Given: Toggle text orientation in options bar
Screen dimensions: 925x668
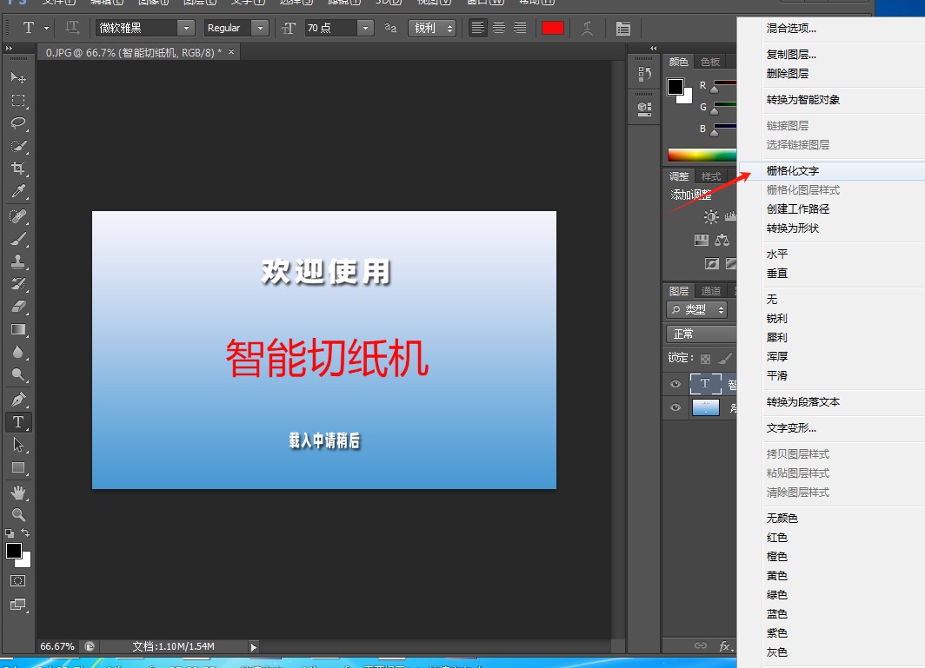Looking at the screenshot, I should point(72,28).
